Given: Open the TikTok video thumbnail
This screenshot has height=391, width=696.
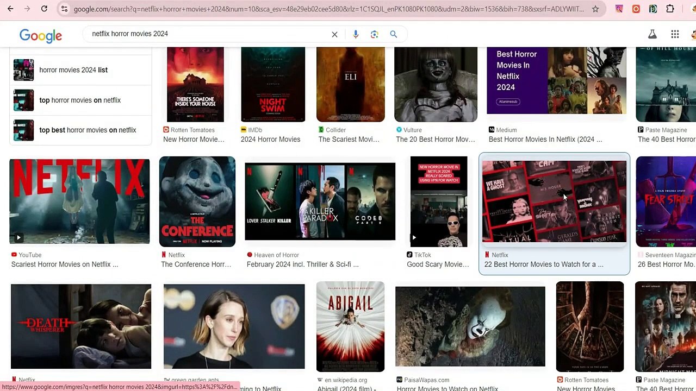Looking at the screenshot, I should pos(439,201).
